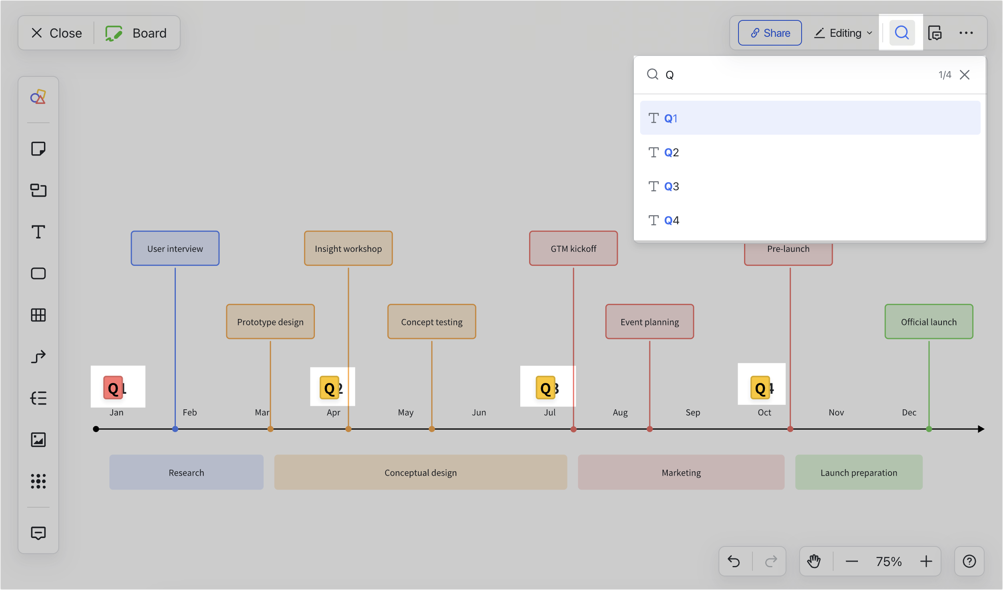Insert a table from the sidebar
Viewport: 1003px width, 590px height.
point(38,315)
